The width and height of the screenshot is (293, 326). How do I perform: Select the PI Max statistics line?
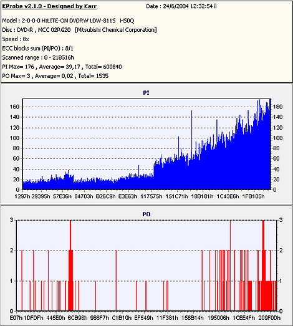click(62, 67)
